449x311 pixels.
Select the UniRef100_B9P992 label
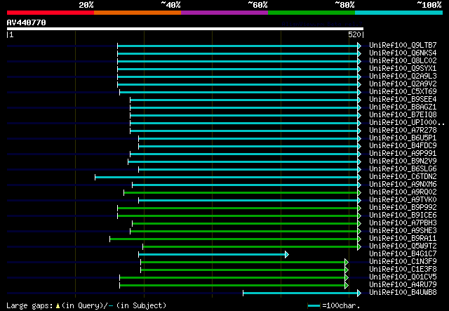403,208
